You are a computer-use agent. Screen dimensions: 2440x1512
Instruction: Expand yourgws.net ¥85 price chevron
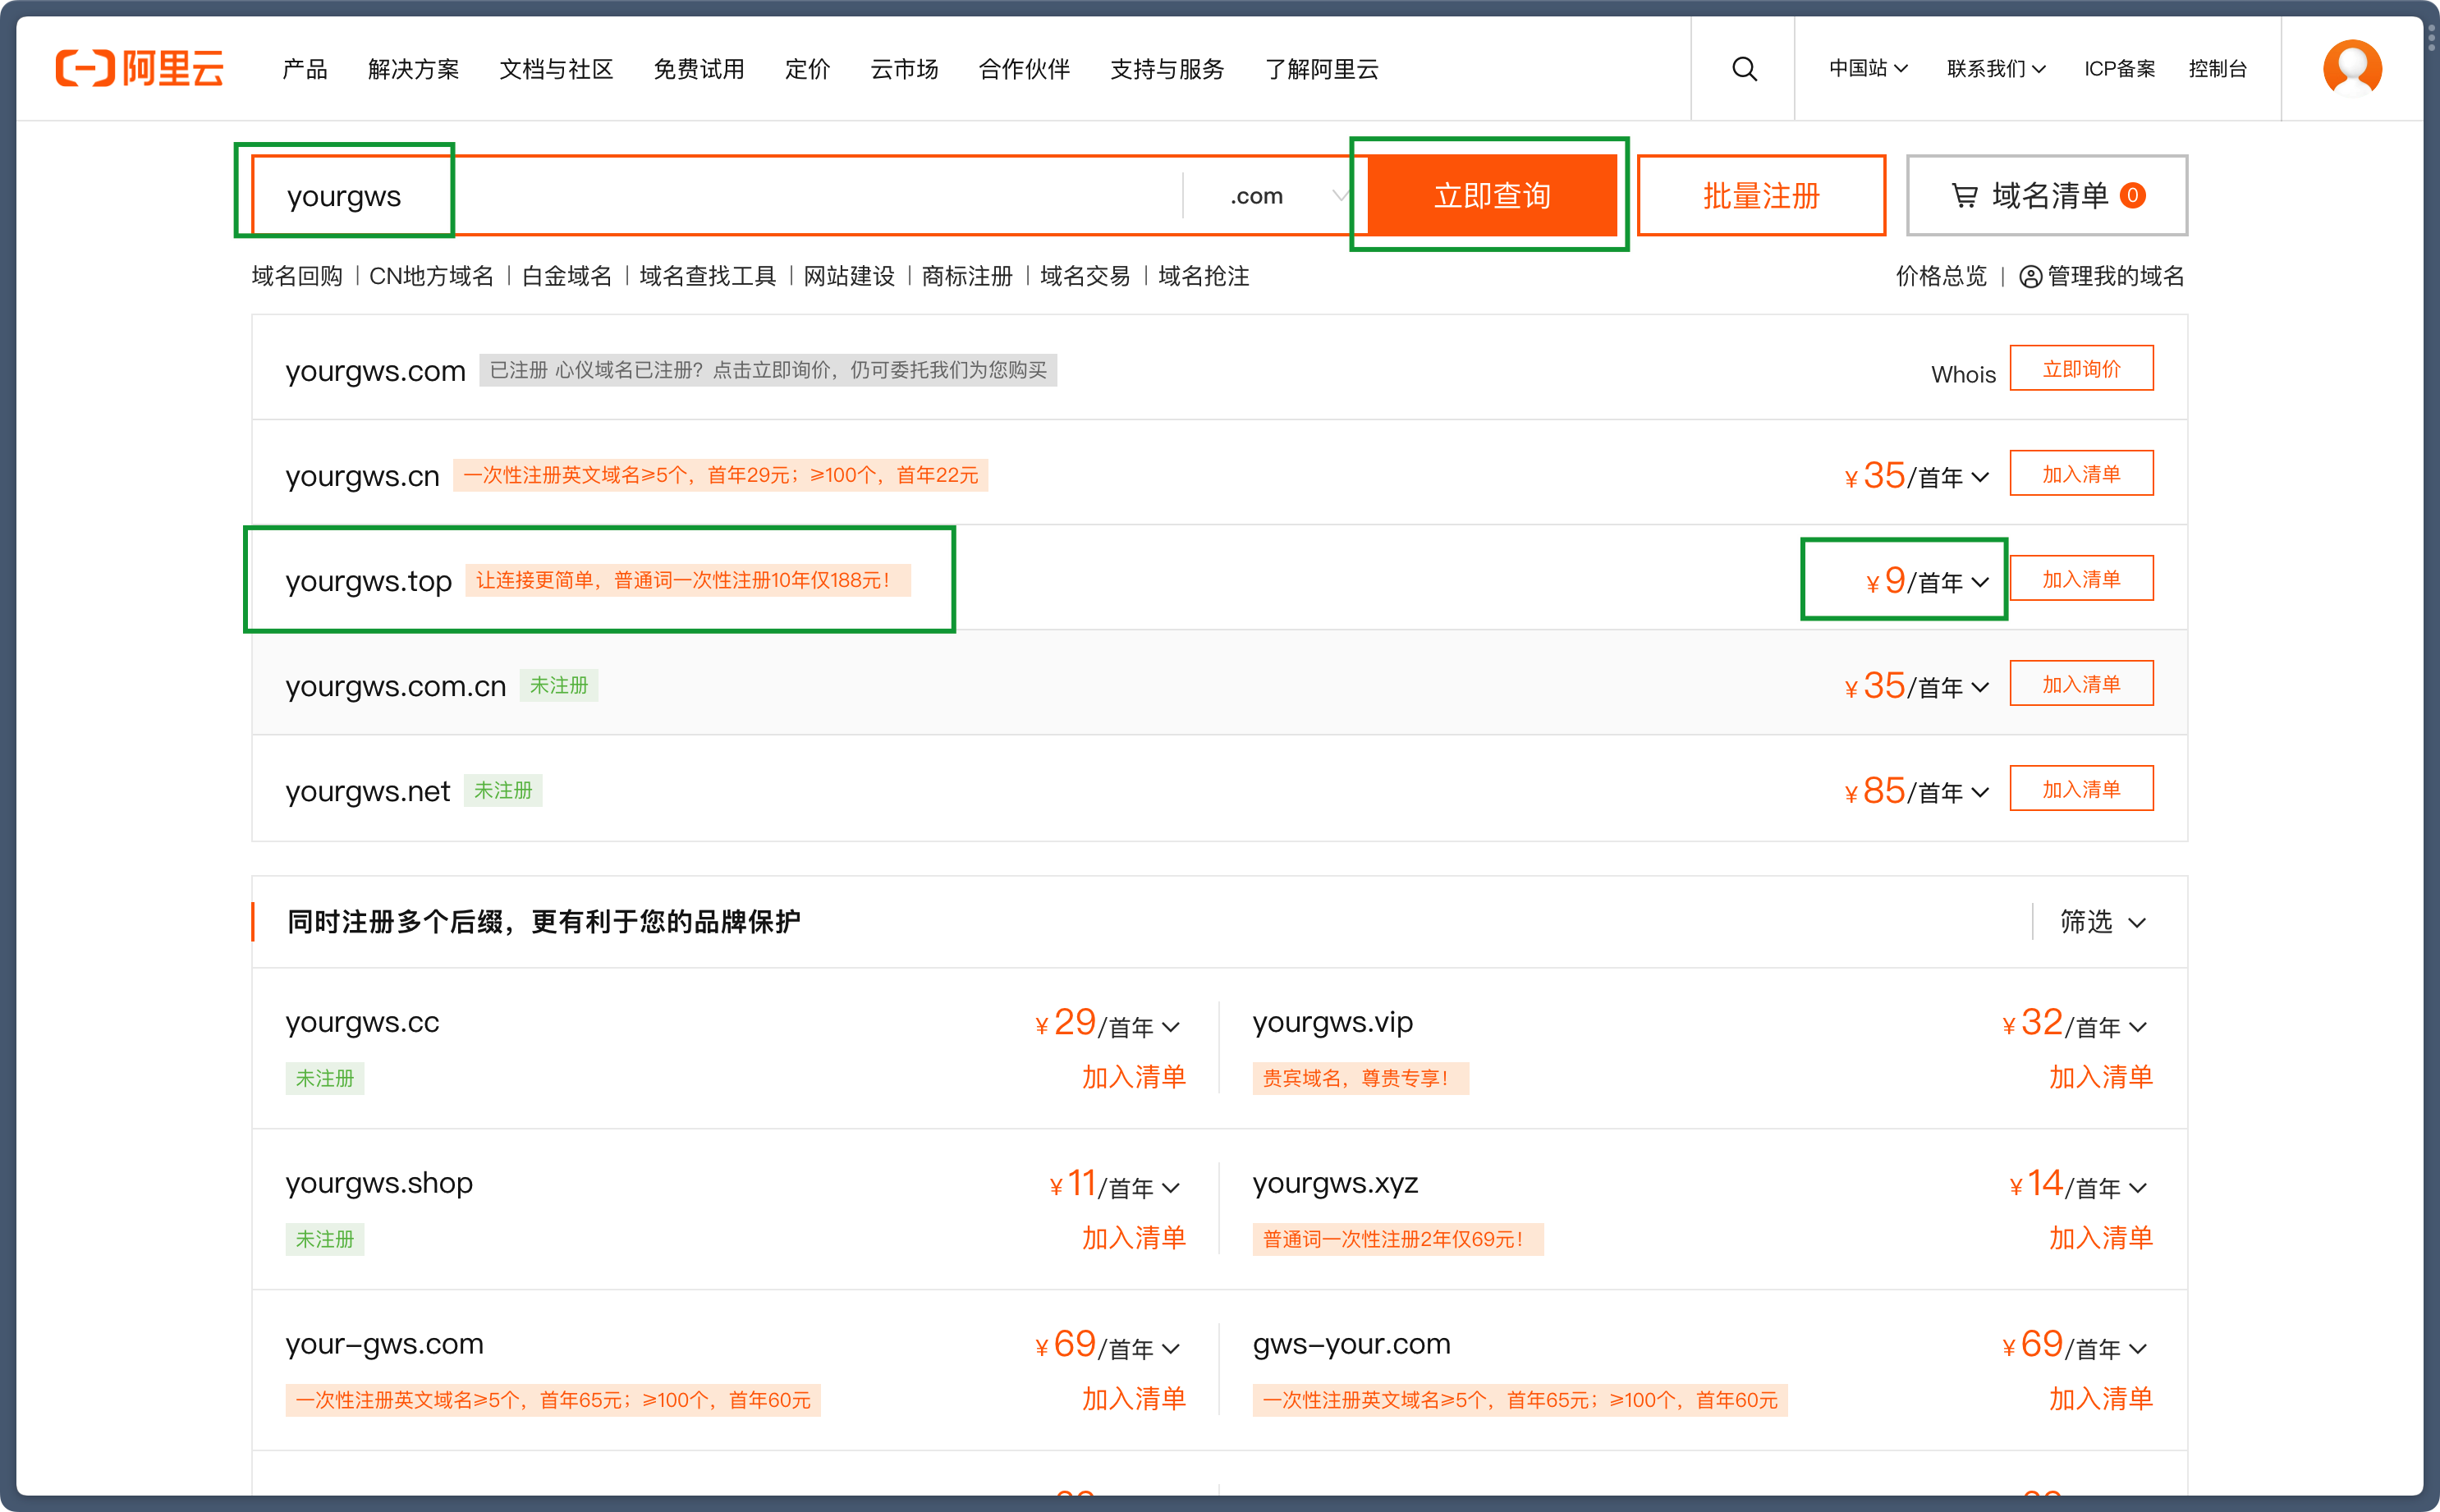tap(1980, 793)
